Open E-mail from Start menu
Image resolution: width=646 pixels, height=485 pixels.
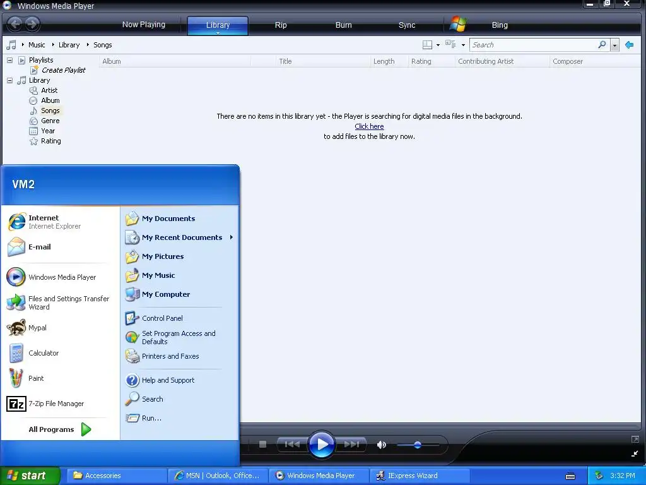pos(59,247)
